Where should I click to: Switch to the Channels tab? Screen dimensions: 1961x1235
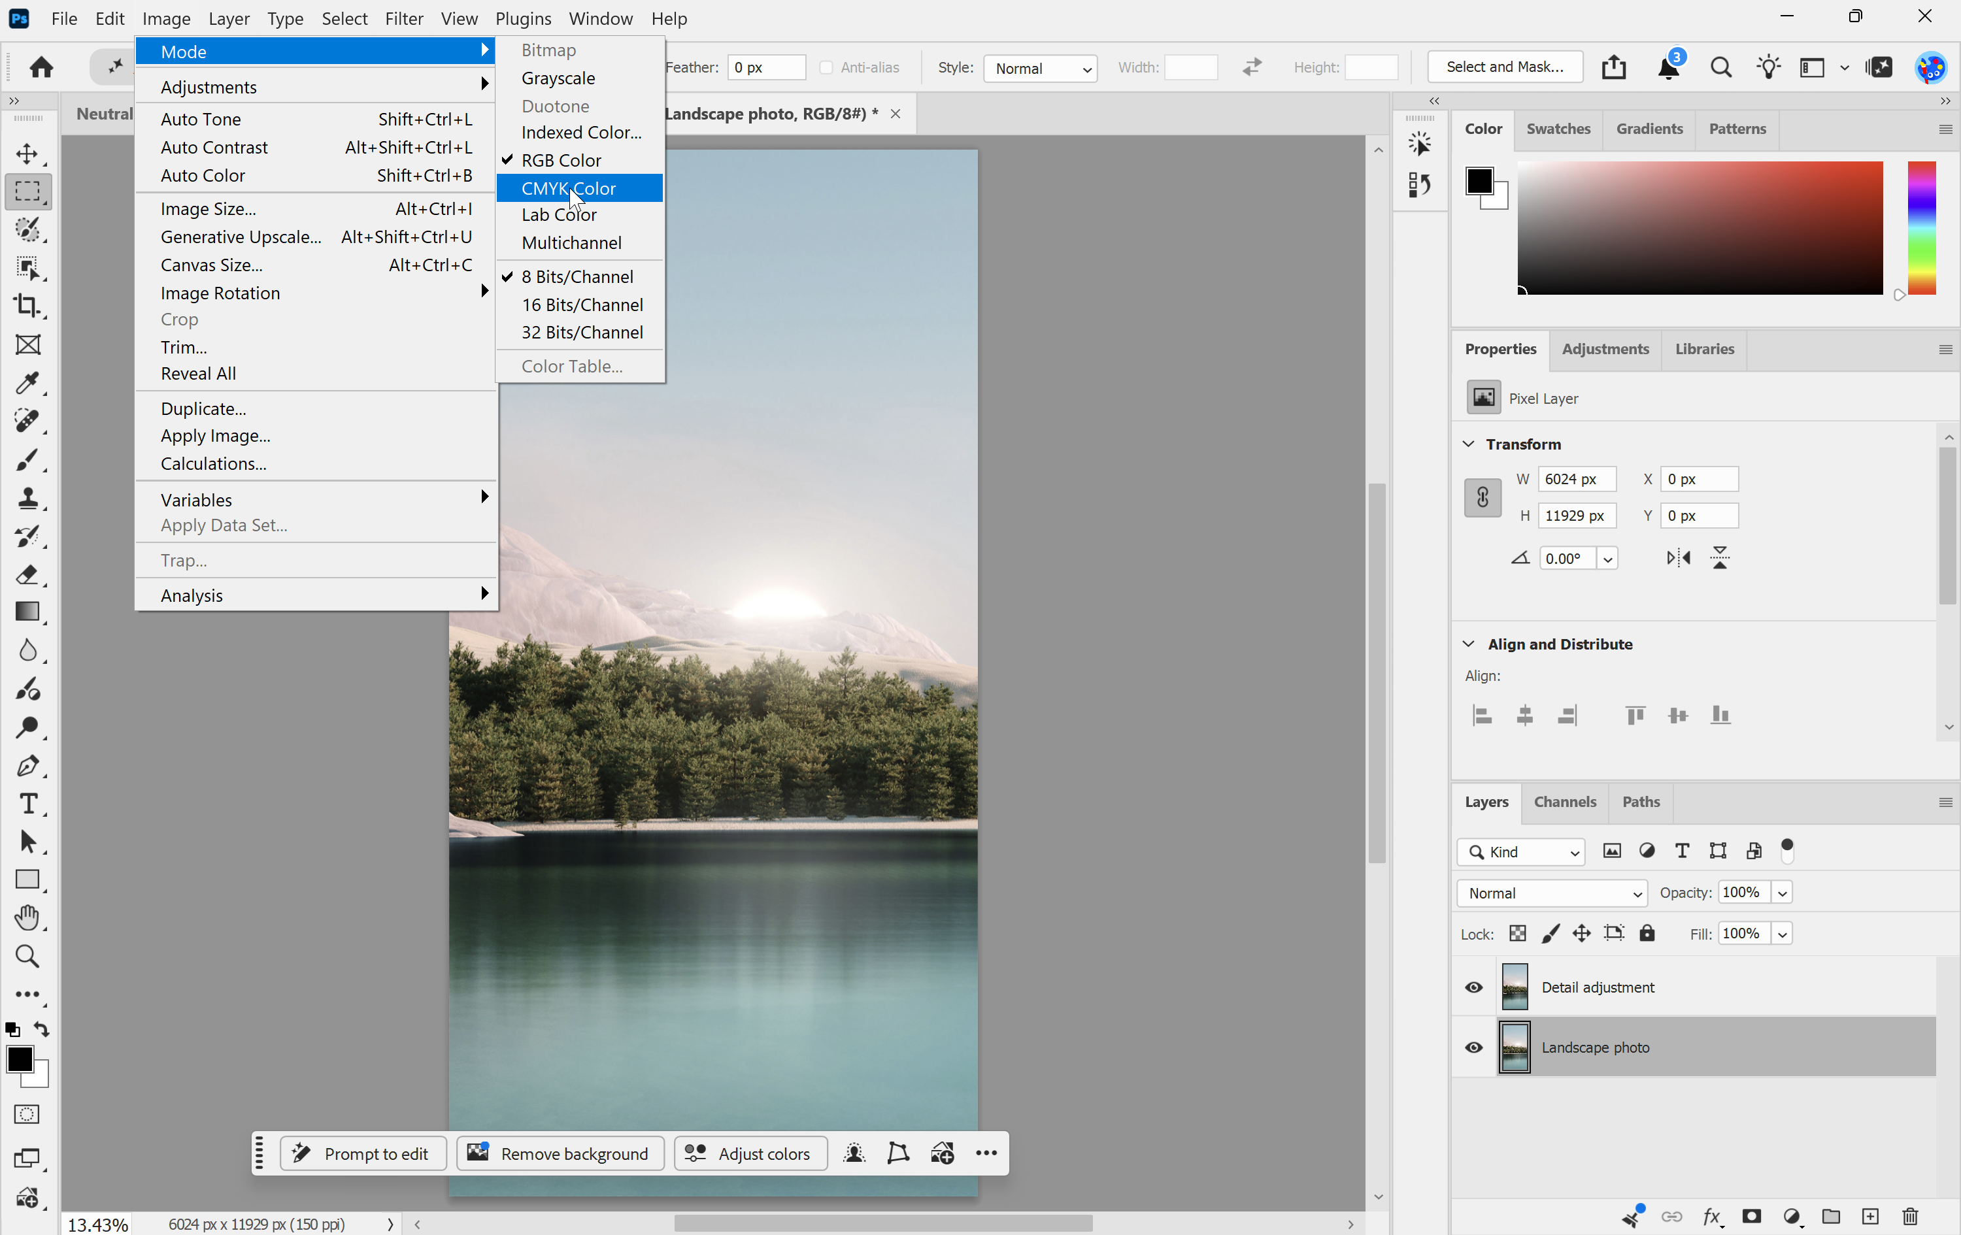click(1564, 801)
